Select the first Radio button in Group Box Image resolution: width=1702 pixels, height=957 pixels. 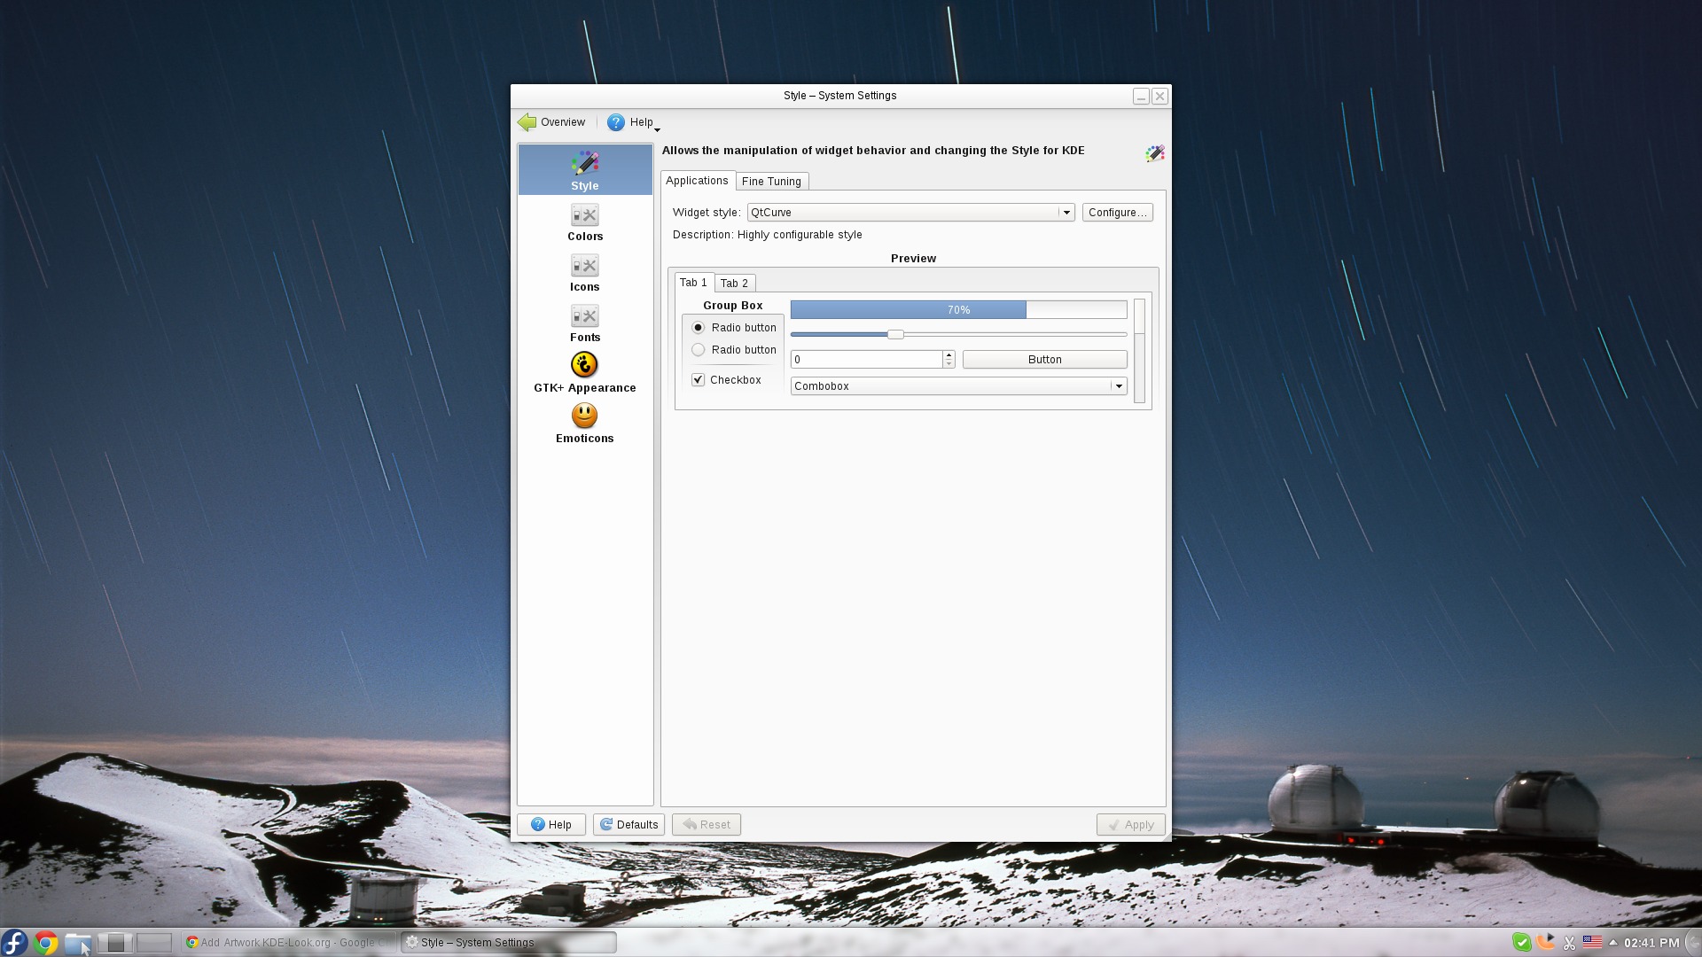(699, 327)
